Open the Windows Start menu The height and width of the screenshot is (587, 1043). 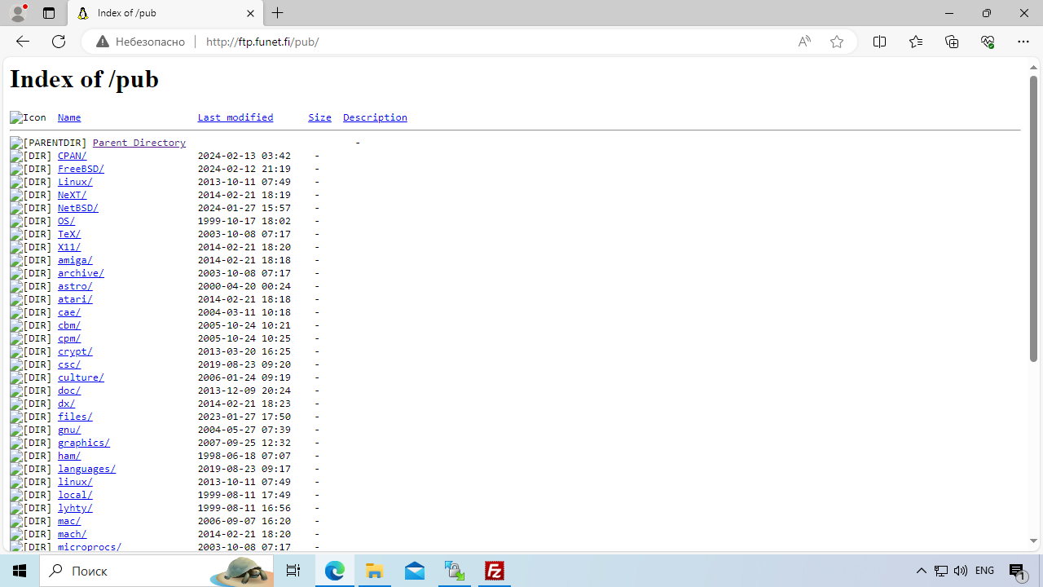20,571
